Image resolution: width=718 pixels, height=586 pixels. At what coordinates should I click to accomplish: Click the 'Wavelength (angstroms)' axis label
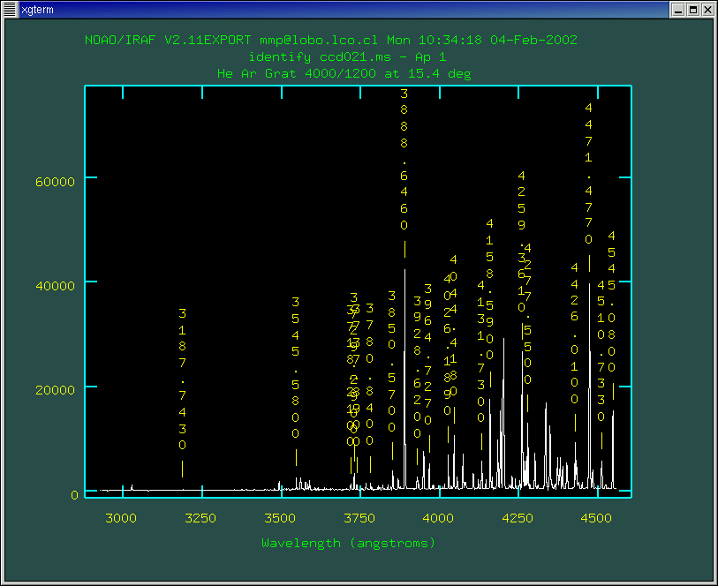pyautogui.click(x=348, y=543)
